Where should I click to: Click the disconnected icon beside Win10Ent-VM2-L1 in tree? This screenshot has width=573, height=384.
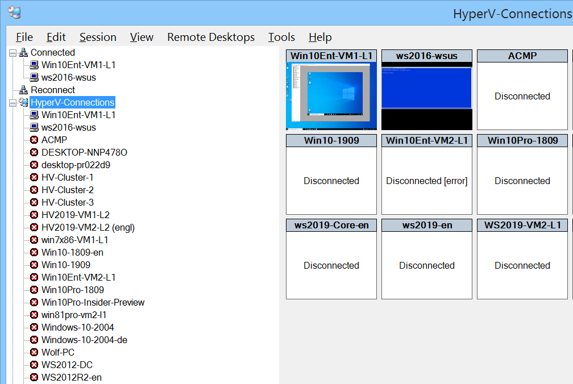point(34,277)
